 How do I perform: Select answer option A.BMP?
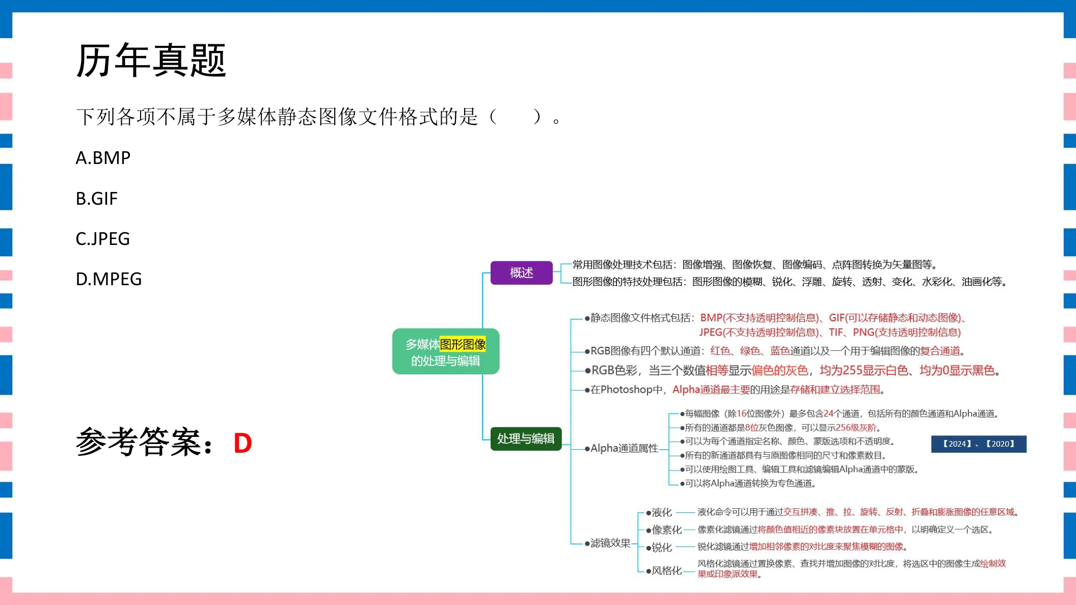tap(103, 158)
